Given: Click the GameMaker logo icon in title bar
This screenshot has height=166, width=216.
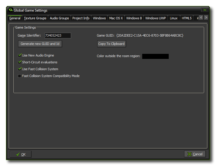Looking at the screenshot, I should coord(10,10).
